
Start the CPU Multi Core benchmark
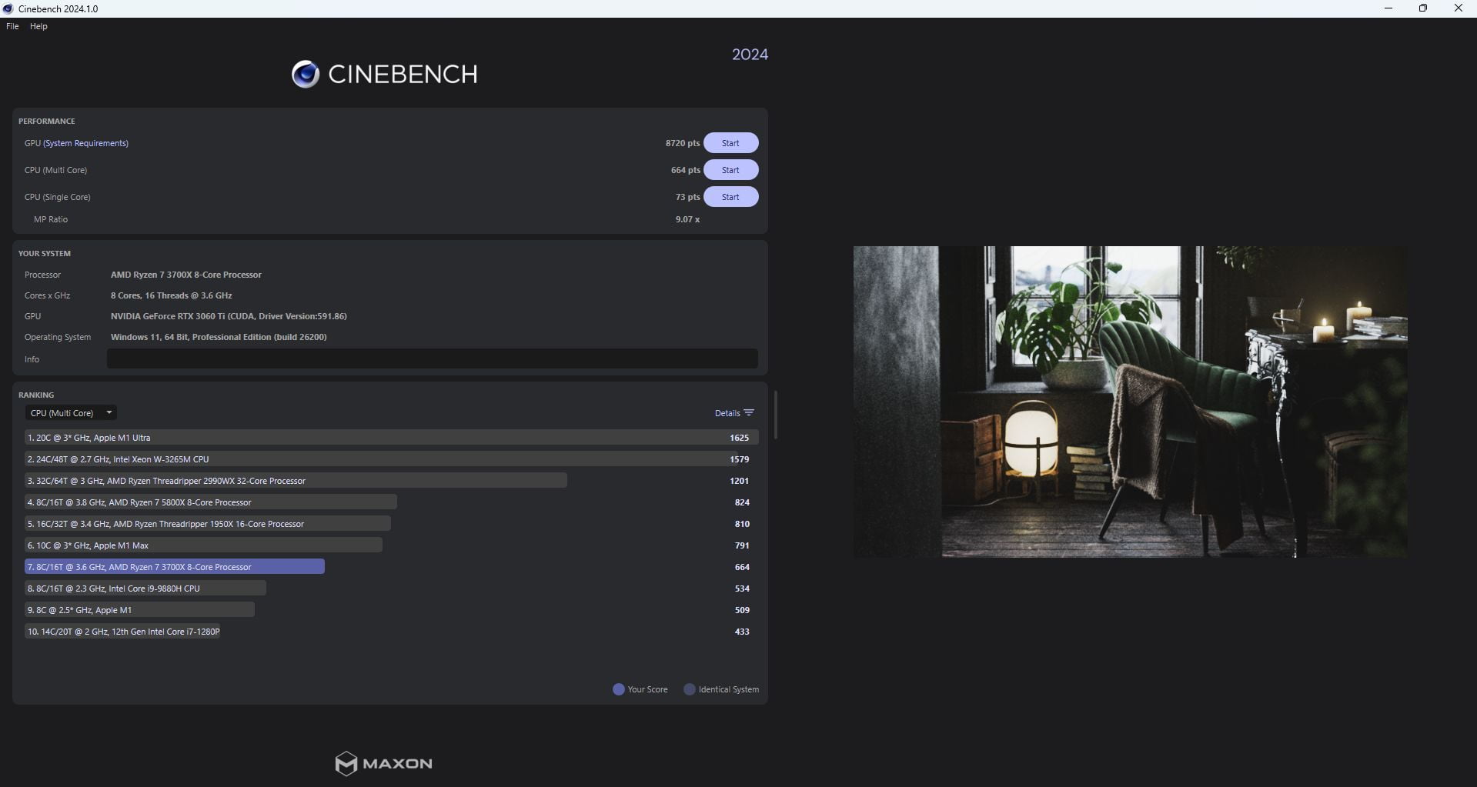[x=730, y=170]
